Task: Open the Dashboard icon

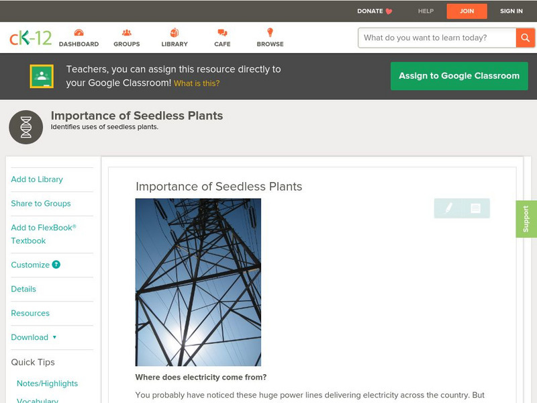Action: pyautogui.click(x=80, y=32)
